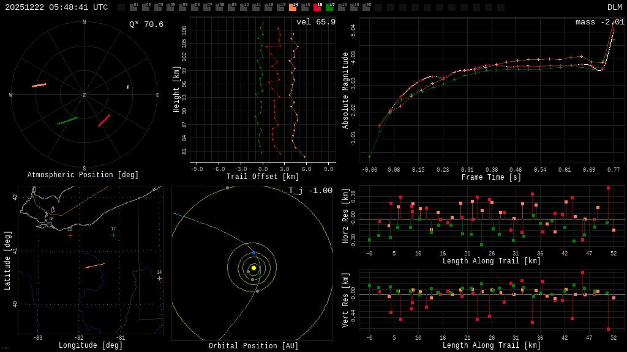
Task: Click station indicator box 10
Action: 244,7
